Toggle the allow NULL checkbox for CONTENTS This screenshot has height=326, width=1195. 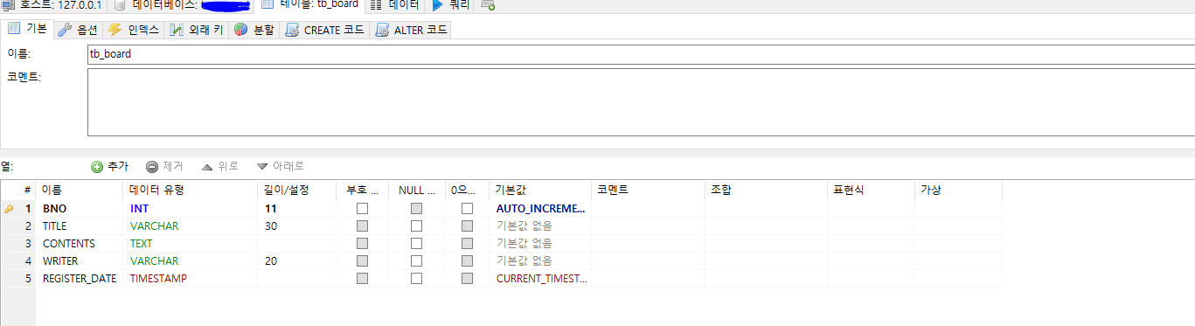tap(416, 243)
